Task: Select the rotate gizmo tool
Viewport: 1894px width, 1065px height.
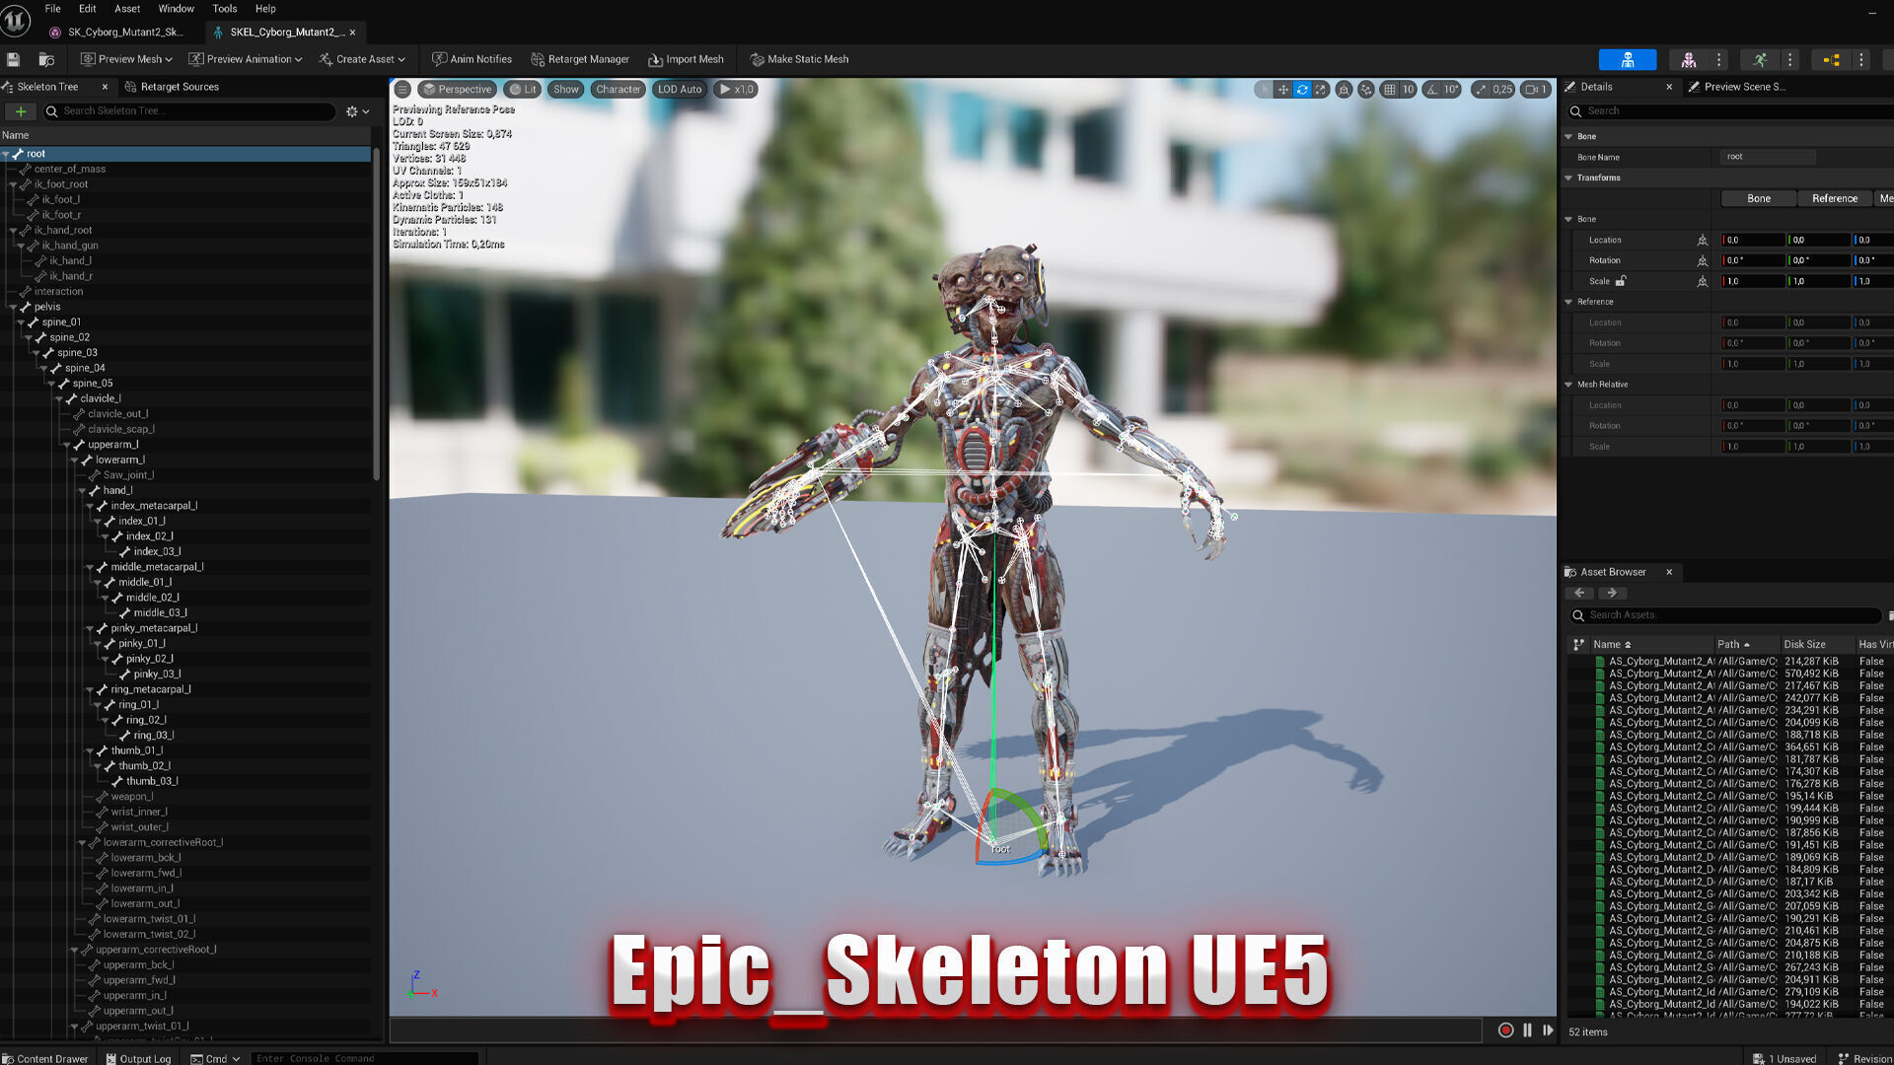Action: tap(1302, 89)
